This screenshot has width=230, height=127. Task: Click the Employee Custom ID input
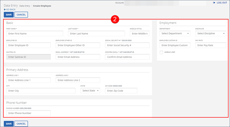[x=175, y=45]
